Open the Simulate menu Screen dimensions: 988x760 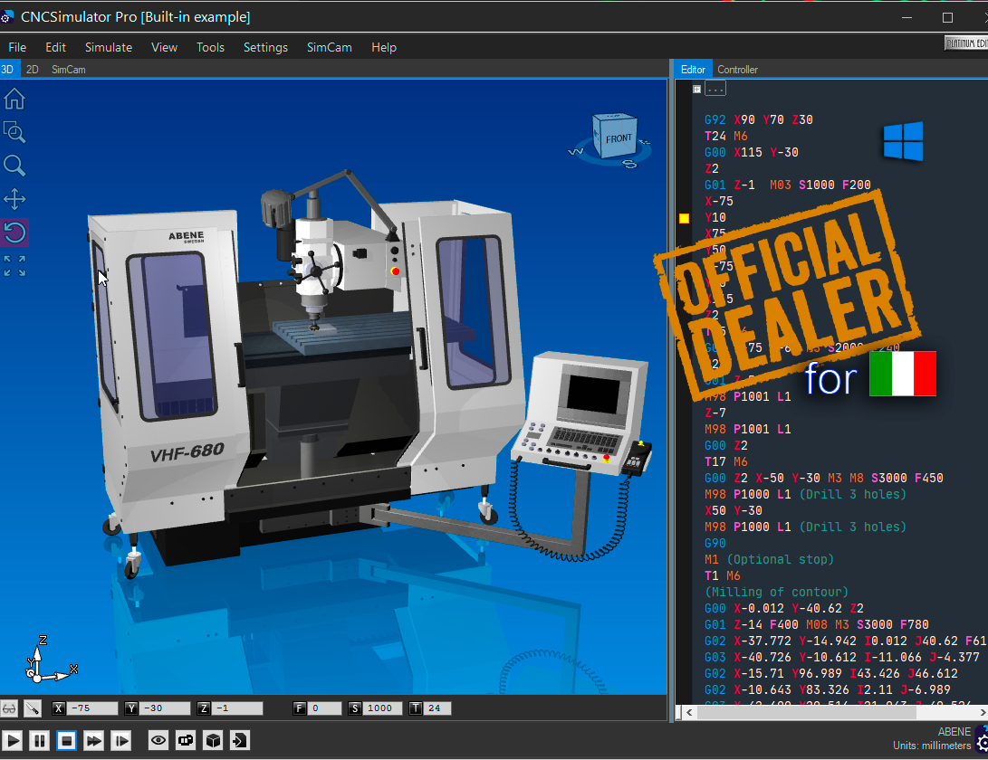[x=109, y=47]
